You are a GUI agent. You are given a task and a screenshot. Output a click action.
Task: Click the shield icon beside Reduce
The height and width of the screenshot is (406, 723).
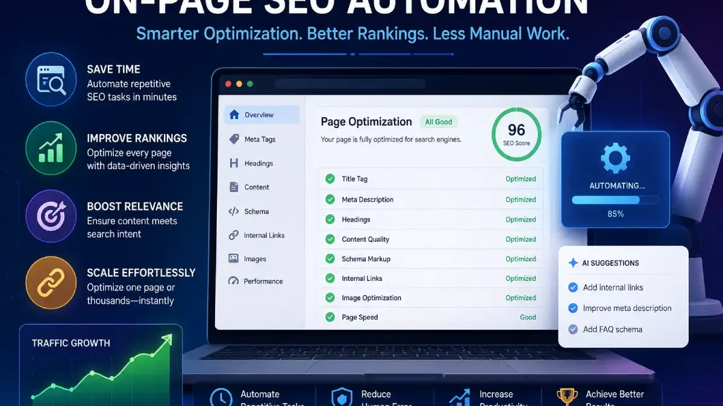tap(342, 399)
